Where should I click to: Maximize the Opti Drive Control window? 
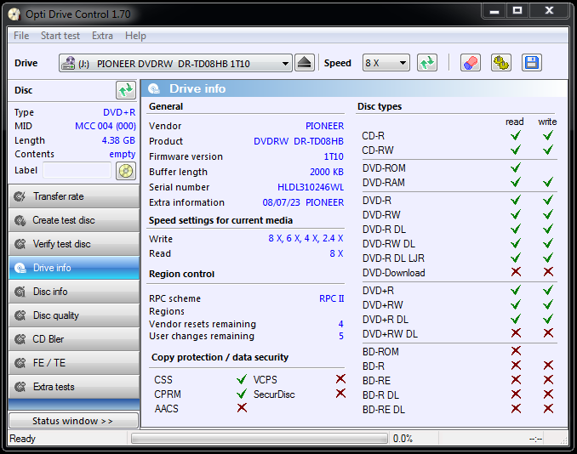(x=517, y=10)
